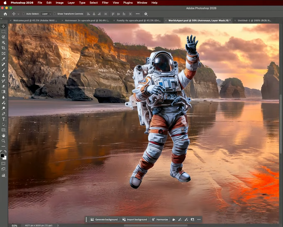
Task: Click the Harmonize button
Action: tap(160, 220)
